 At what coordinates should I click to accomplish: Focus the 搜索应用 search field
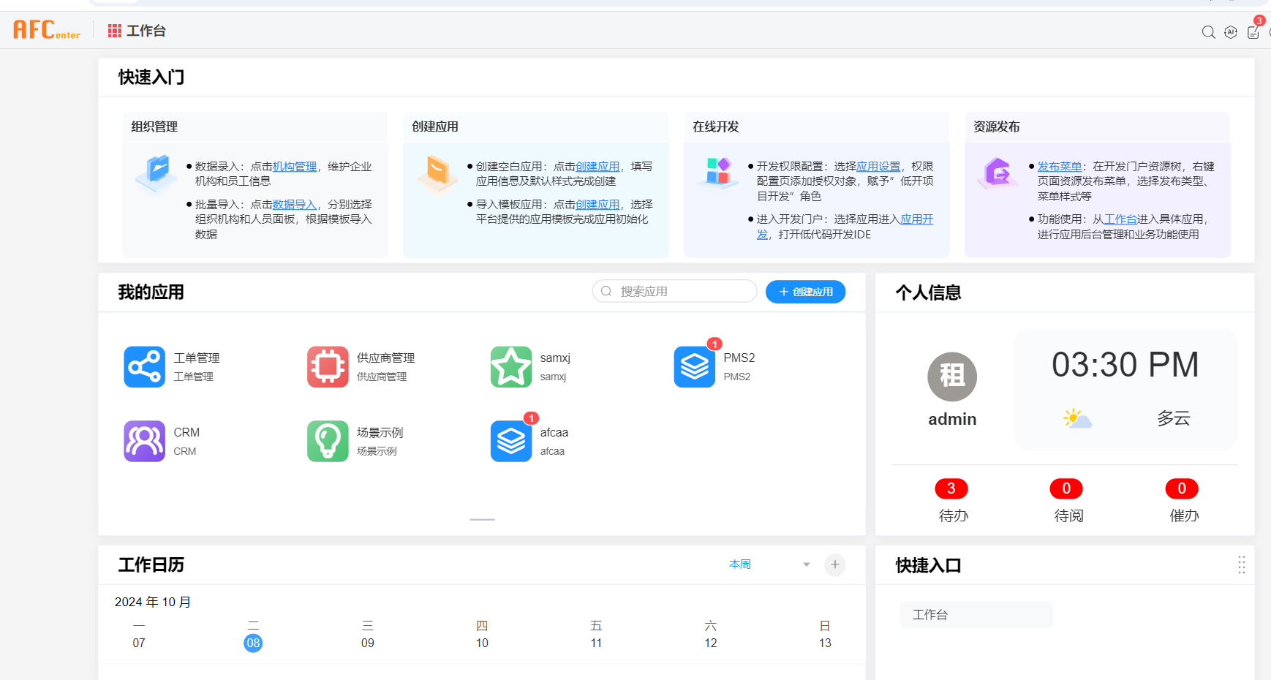pyautogui.click(x=680, y=291)
